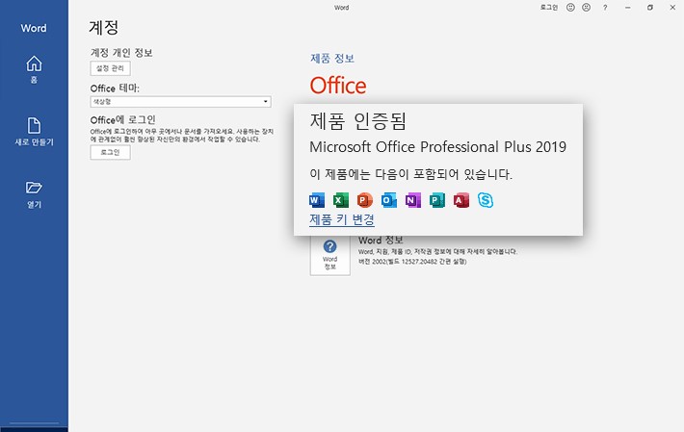This screenshot has width=684, height=432.
Task: Send a smile feedback icon
Action: 570,8
